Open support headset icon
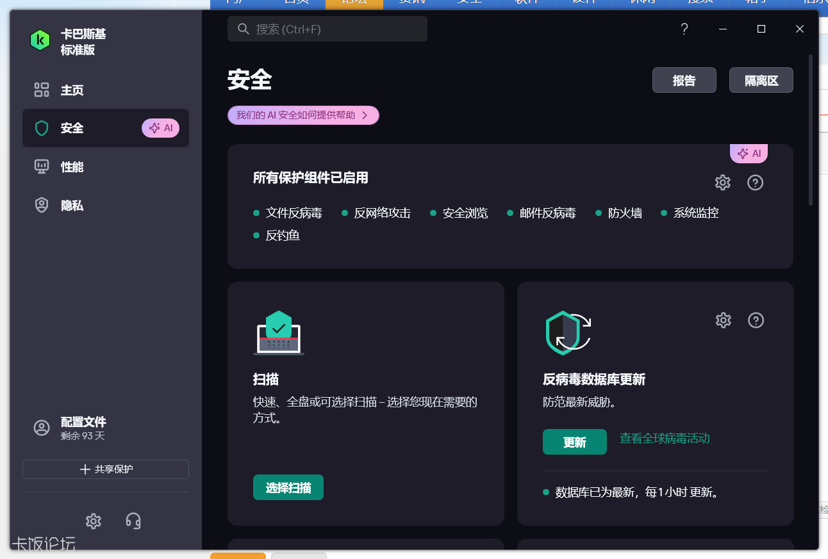Image resolution: width=828 pixels, height=559 pixels. click(133, 521)
